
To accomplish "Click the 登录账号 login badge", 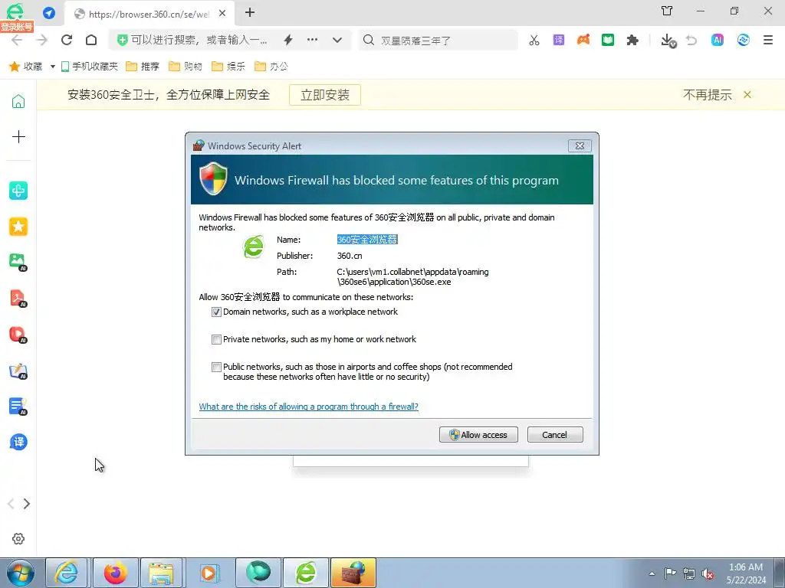I will pos(17,27).
